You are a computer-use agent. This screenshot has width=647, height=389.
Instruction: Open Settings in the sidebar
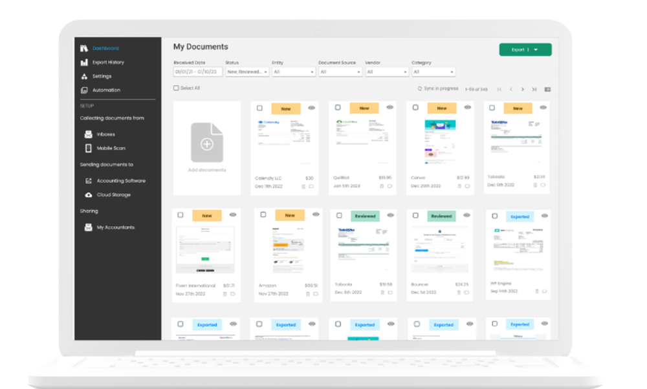pyautogui.click(x=102, y=76)
